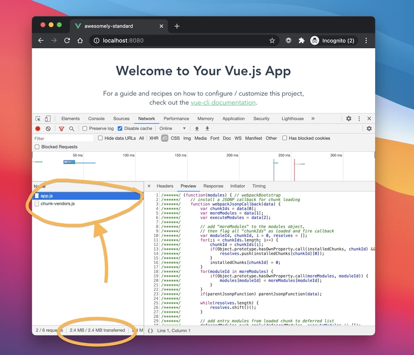Select the app.js request row
414x355 pixels.
coord(87,196)
